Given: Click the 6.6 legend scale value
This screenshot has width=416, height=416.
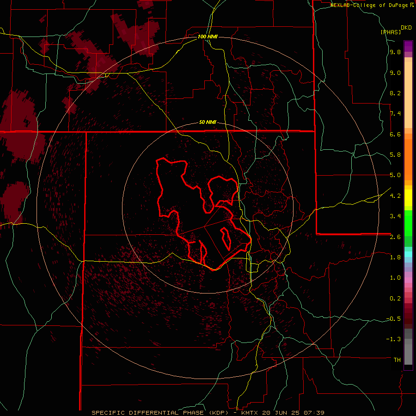Looking at the screenshot, I should [x=395, y=135].
